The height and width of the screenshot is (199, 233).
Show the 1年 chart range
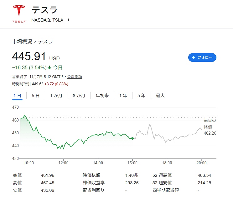tap(123, 96)
